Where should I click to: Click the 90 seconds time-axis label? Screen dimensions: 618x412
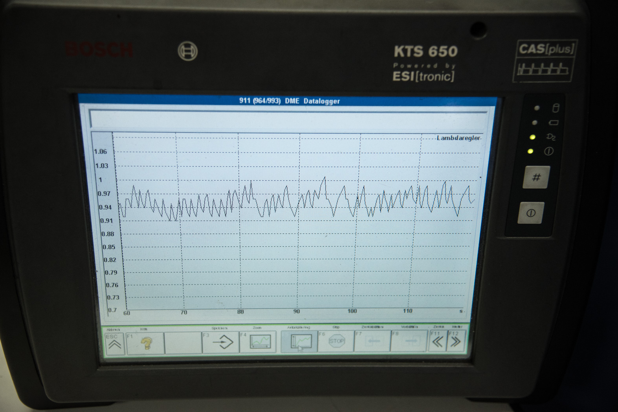tap(297, 311)
